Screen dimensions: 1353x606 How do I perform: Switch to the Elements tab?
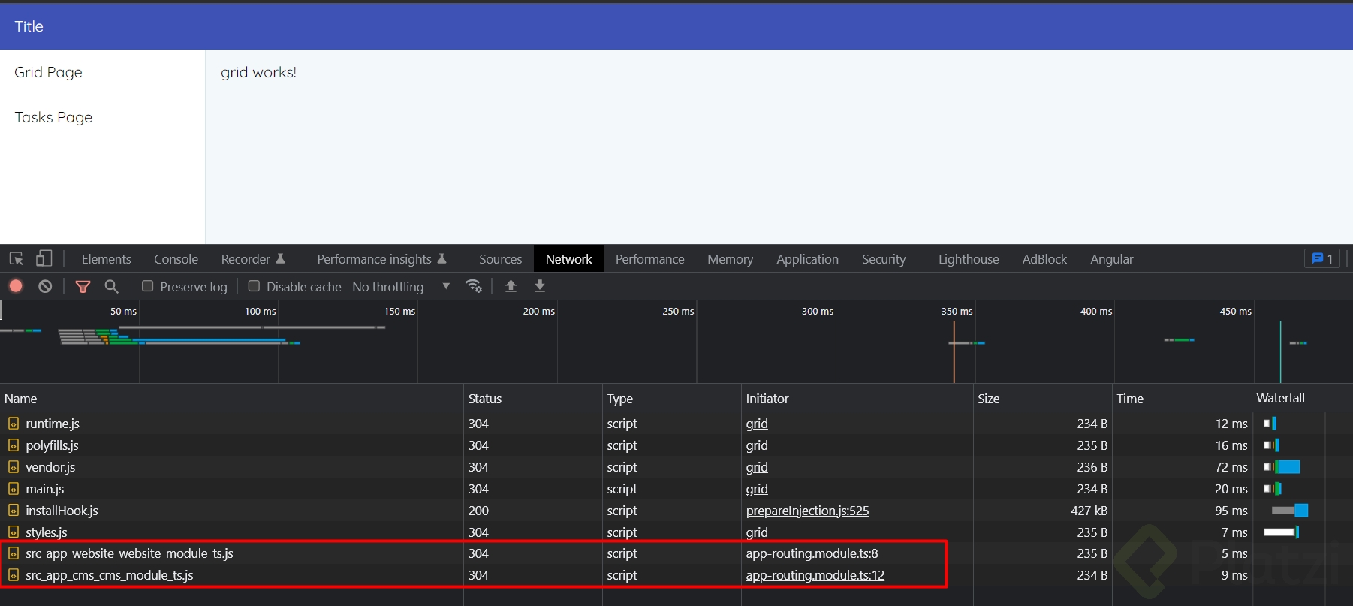point(106,259)
